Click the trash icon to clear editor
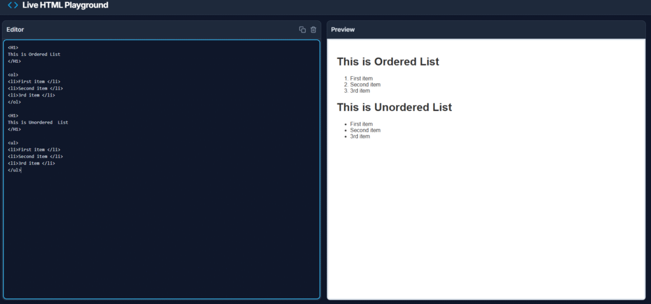The width and height of the screenshot is (651, 304). (x=313, y=30)
